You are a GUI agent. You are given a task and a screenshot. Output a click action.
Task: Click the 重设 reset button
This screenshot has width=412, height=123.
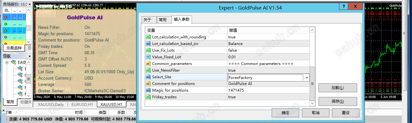point(346,113)
